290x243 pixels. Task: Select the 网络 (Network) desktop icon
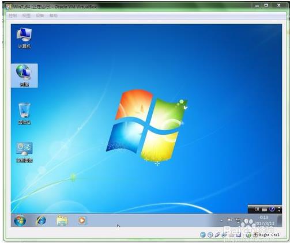click(24, 75)
